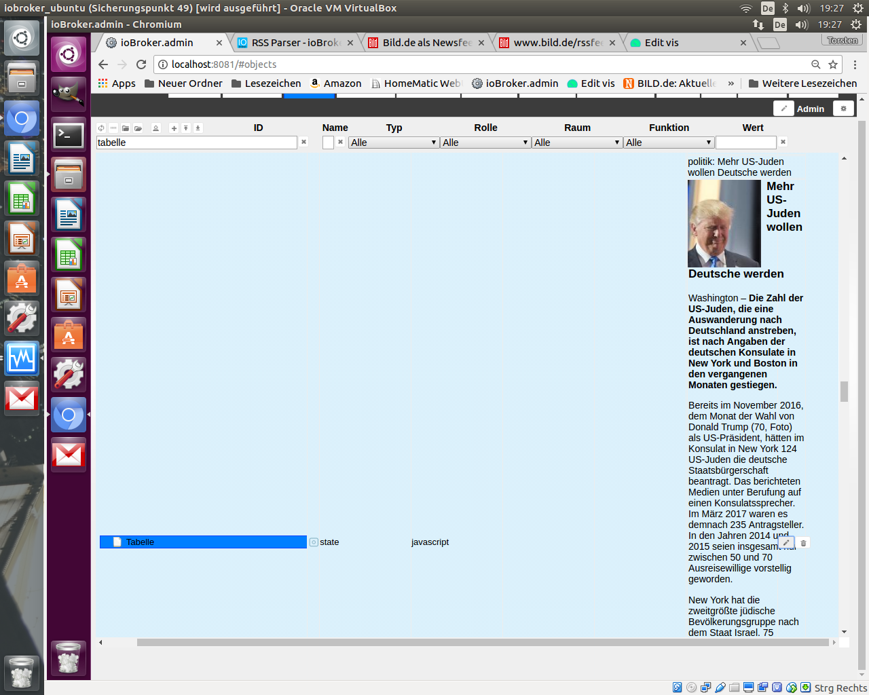The image size is (869, 695).
Task: Click the Torsten profile button
Action: (842, 40)
